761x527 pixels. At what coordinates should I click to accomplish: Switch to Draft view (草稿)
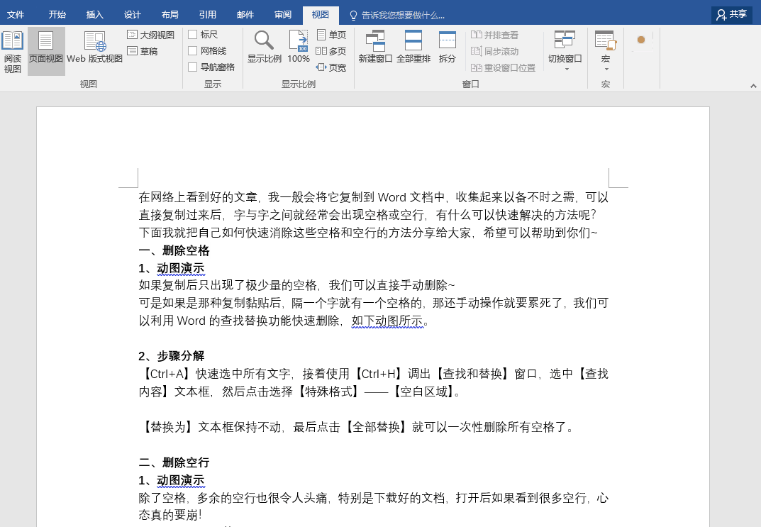[143, 51]
